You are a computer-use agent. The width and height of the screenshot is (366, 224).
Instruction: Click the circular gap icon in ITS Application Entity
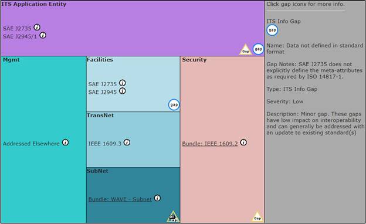[258, 49]
